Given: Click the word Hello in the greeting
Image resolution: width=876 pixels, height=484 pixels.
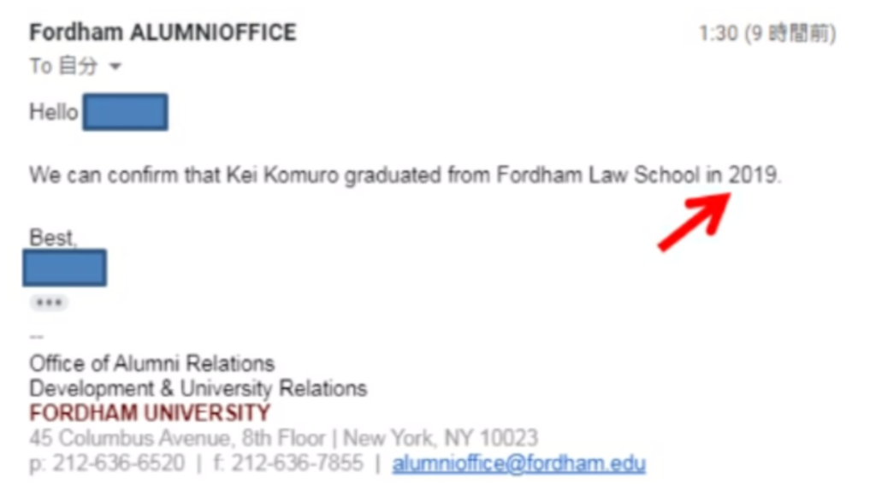Looking at the screenshot, I should 54,112.
